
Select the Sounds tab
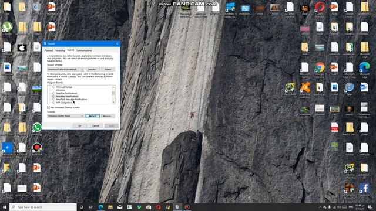click(x=70, y=50)
